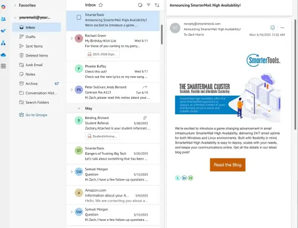Click the orange Read the Blog button
Screen dimensions: 298x228
pos(228,165)
